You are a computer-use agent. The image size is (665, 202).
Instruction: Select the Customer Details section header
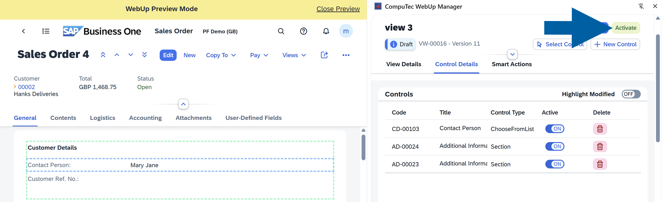coord(52,147)
